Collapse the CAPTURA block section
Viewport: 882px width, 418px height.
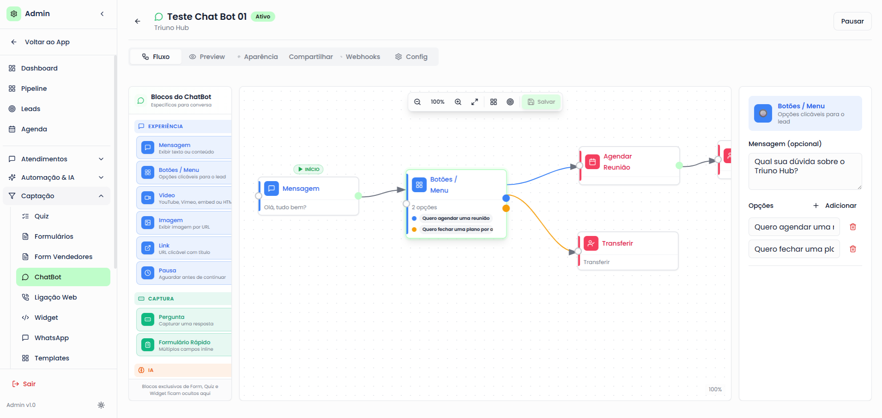[x=183, y=299]
